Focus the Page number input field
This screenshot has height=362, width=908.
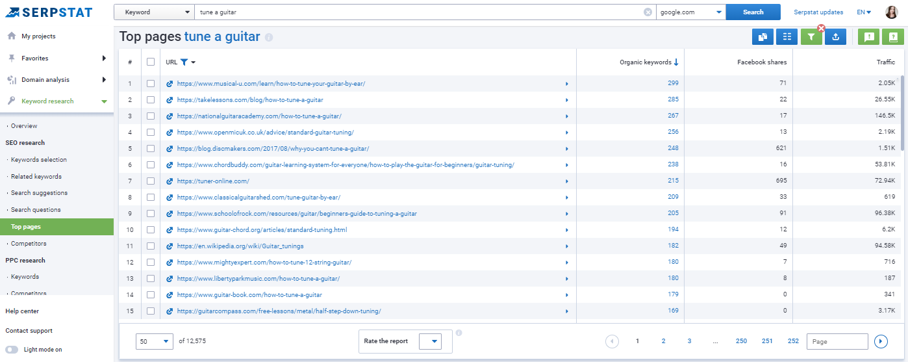(x=837, y=341)
